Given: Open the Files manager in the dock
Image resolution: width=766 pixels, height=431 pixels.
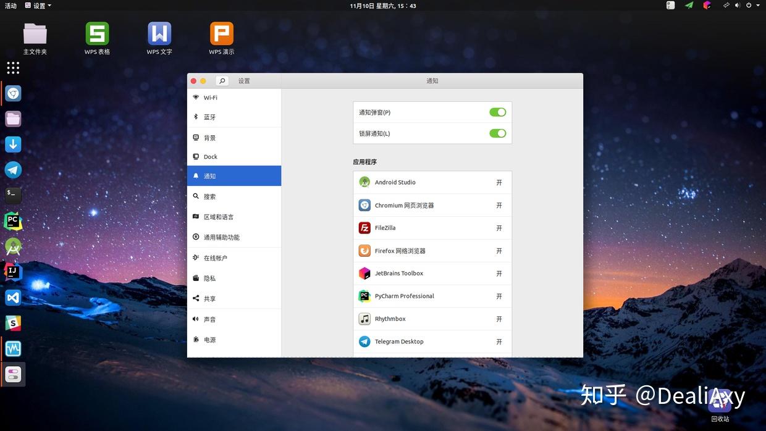Looking at the screenshot, I should coord(13,118).
